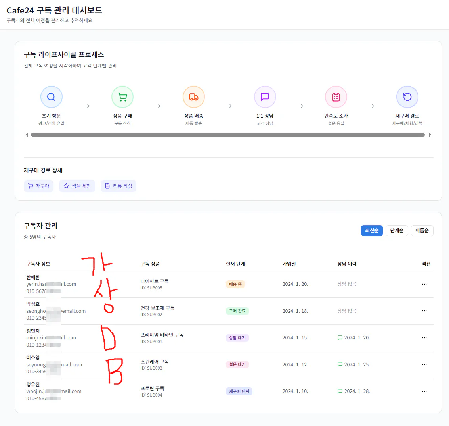Select the 샘플 체험 filter chip
This screenshot has width=449, height=426.
pyautogui.click(x=77, y=185)
